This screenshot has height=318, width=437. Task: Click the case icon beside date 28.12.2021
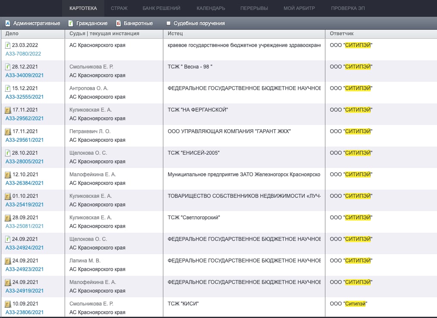pyautogui.click(x=8, y=67)
